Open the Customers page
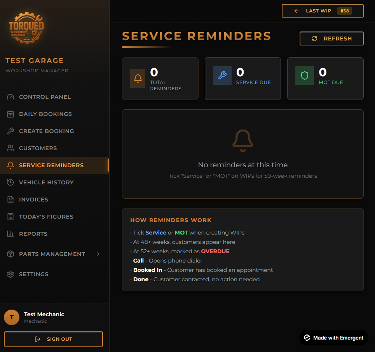375x352 pixels. click(38, 148)
